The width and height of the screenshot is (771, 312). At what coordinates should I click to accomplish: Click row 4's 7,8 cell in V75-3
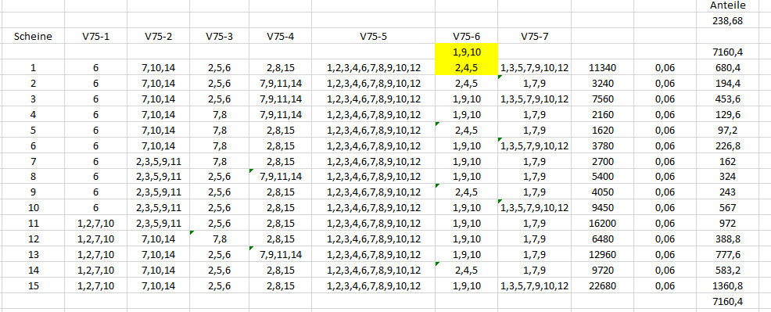click(219, 114)
